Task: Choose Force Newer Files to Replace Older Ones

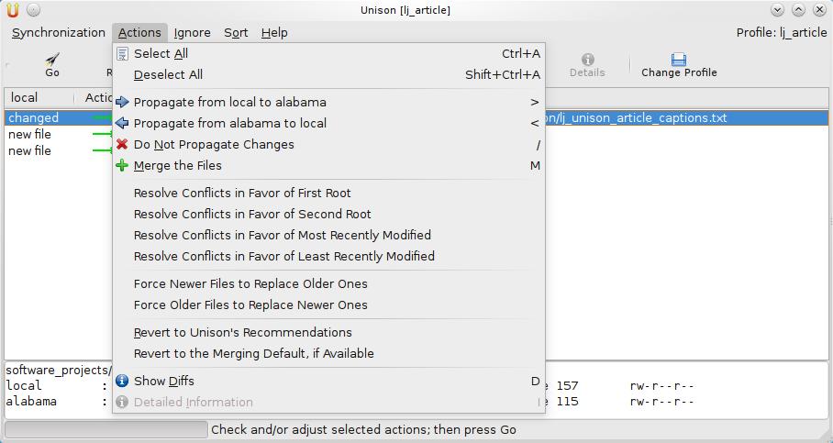Action: 250,283
